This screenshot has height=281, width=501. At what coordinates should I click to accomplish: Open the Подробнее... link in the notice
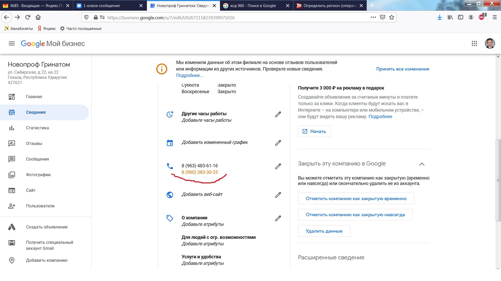[189, 75]
